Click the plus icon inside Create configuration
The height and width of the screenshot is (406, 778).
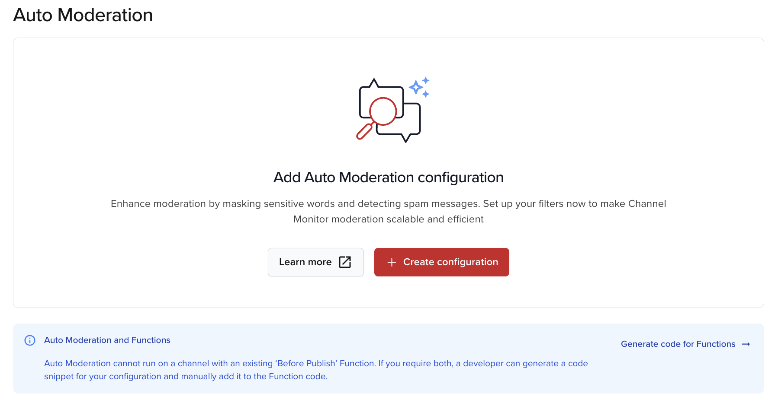(392, 262)
